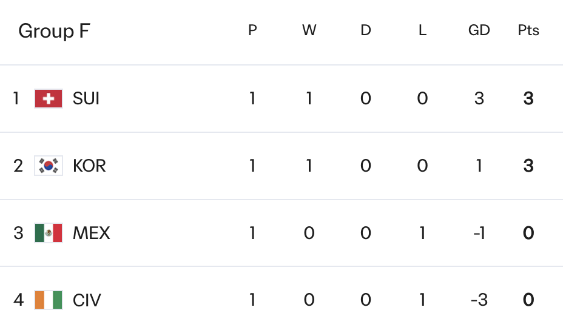Click the D column header
This screenshot has height=330, width=563.
tap(366, 30)
